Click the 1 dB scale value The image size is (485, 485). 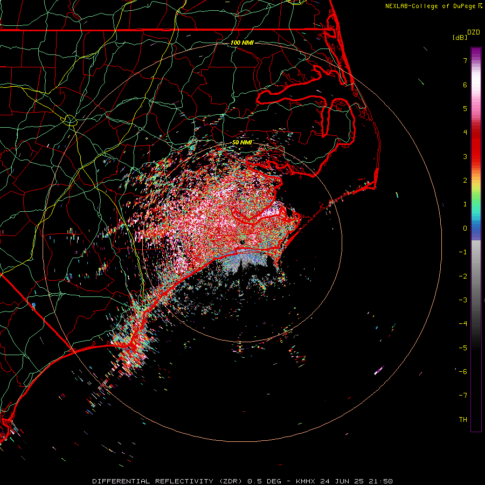coord(465,204)
